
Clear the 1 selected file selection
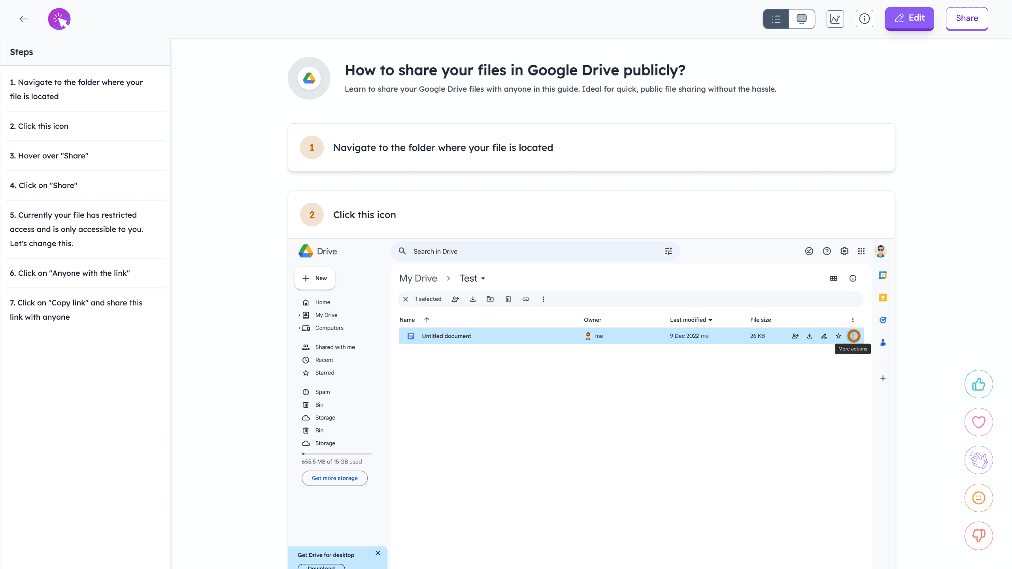[406, 299]
